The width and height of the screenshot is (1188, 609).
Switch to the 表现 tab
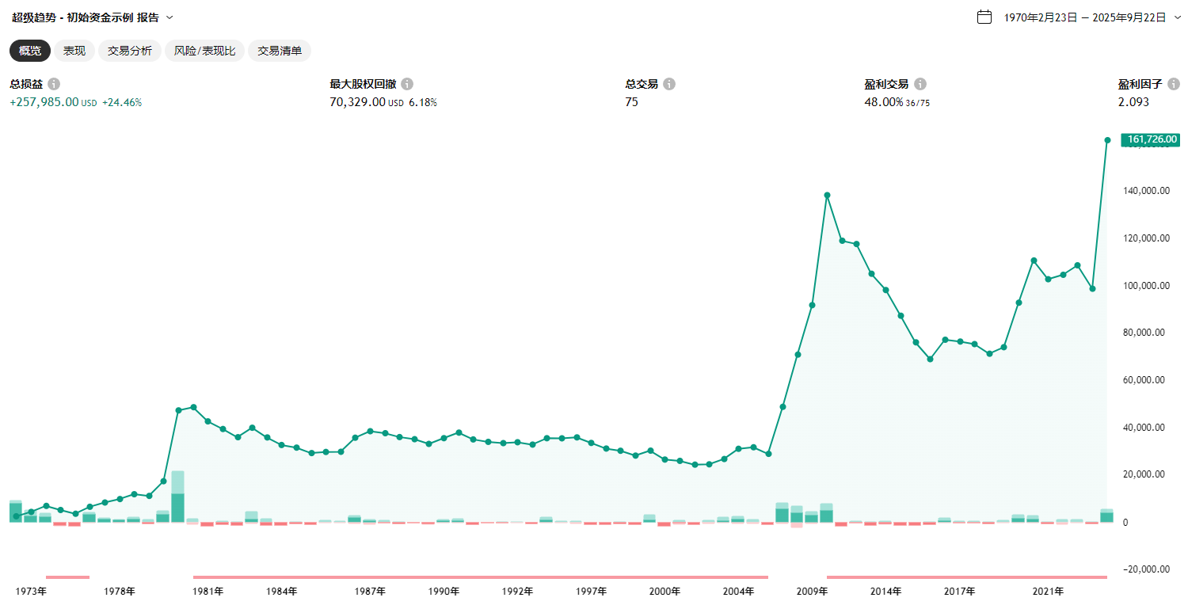pyautogui.click(x=74, y=51)
